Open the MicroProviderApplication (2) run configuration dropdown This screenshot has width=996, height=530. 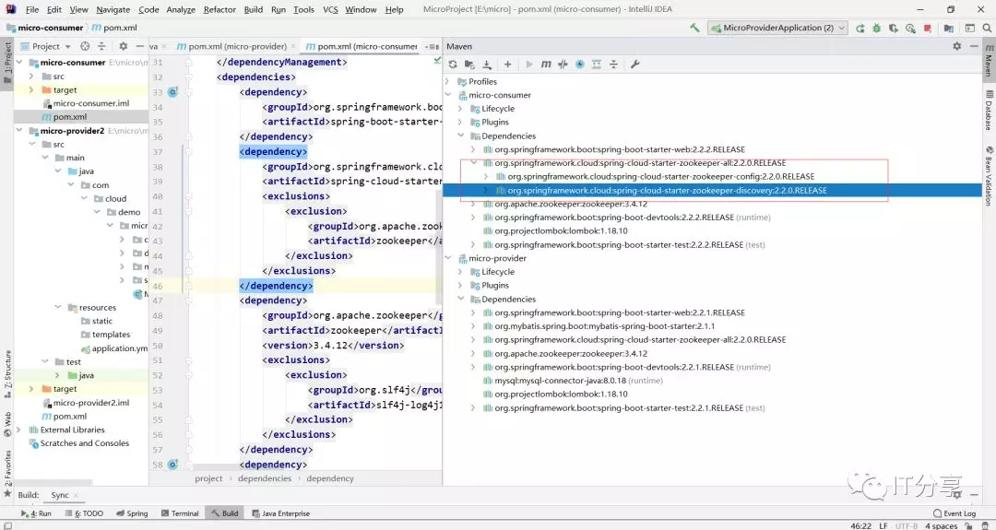tap(778, 28)
